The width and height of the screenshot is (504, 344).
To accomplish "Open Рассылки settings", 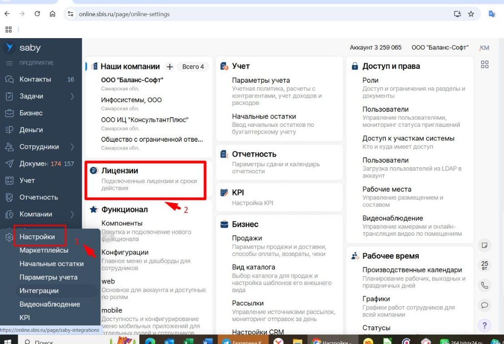I will [x=248, y=303].
